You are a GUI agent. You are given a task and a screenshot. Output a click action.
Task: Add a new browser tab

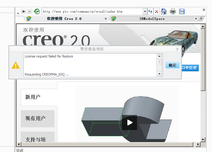[201, 18]
